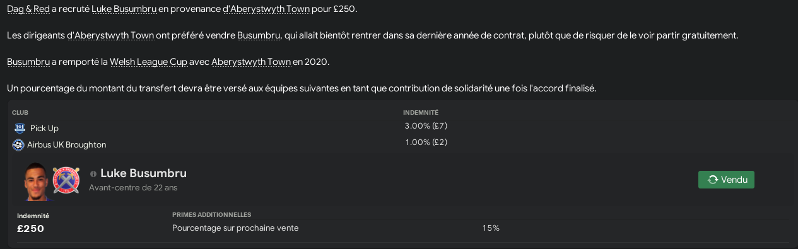Click the Airbus UK Broughton club badge
This screenshot has width=798, height=249.
18,145
